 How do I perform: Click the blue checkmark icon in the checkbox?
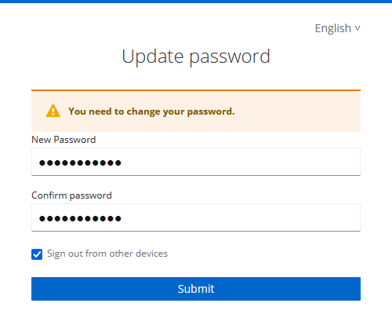point(37,254)
